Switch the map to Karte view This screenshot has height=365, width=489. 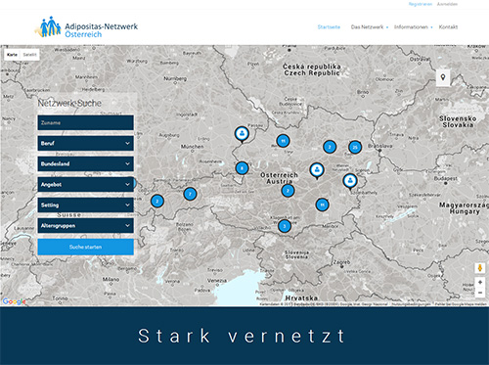(12, 55)
